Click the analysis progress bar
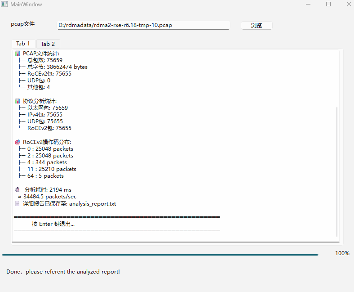Screen dimensions: 354x292 tap(160, 255)
